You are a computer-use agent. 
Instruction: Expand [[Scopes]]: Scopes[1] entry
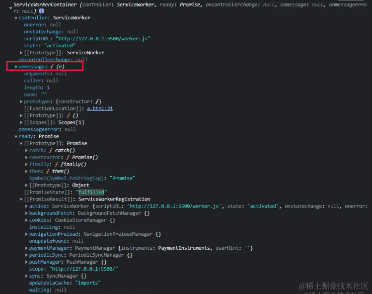21,122
